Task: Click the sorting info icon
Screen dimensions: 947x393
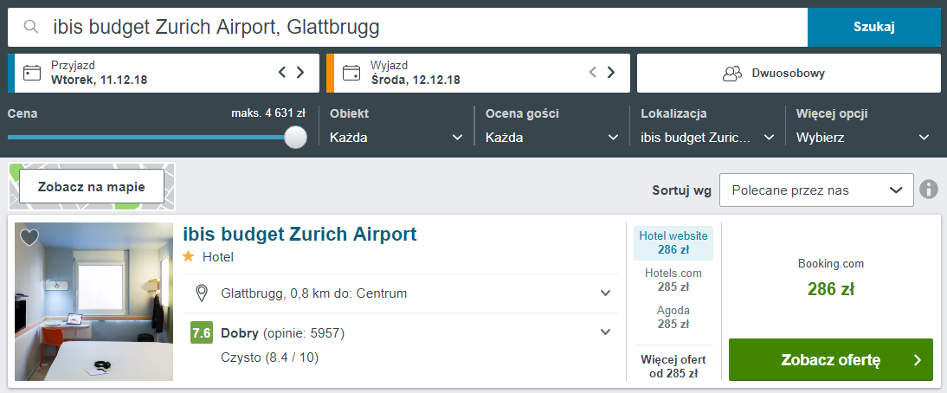Action: (929, 190)
